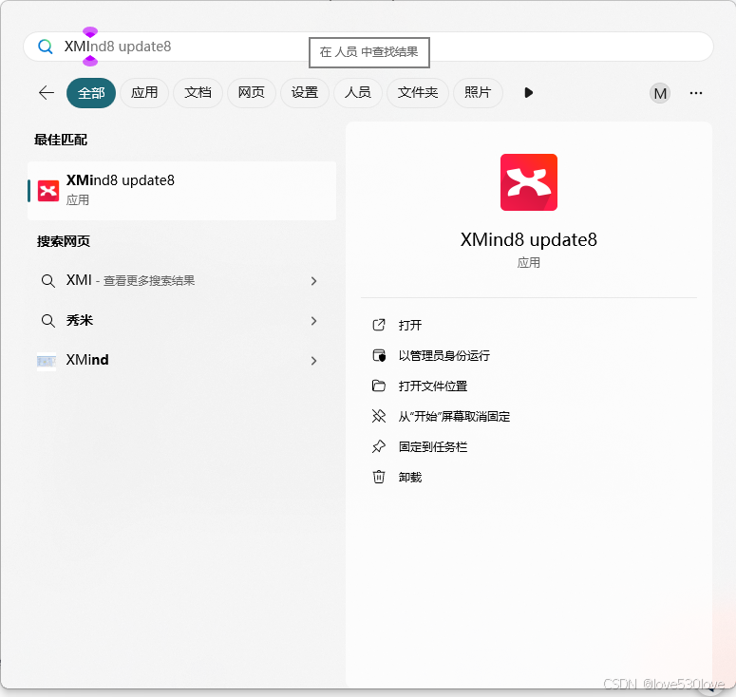This screenshot has height=697, width=736.
Task: Click the magnifier icon beside XMI result
Action: (47, 281)
